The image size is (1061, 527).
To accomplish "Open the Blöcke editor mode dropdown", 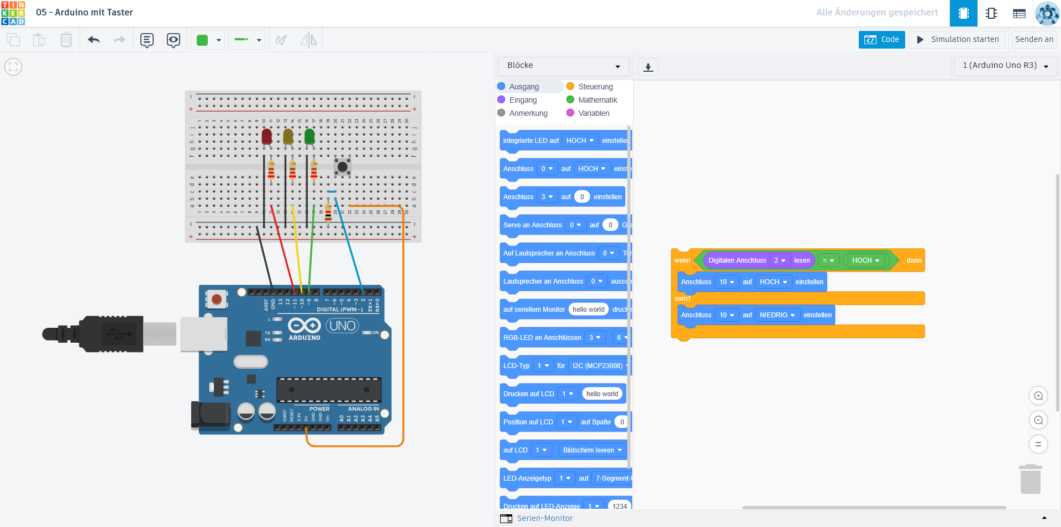I will click(x=564, y=66).
